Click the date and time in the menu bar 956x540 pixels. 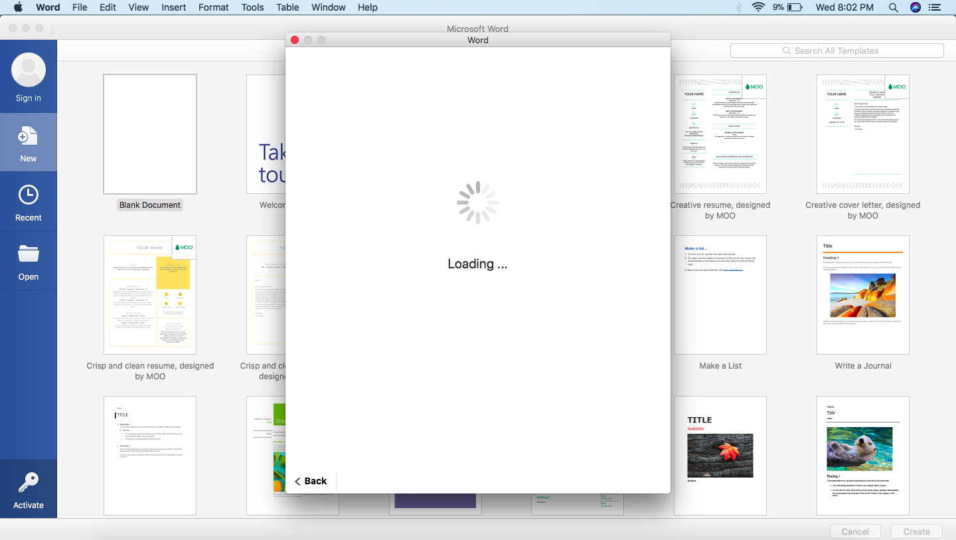coord(844,7)
